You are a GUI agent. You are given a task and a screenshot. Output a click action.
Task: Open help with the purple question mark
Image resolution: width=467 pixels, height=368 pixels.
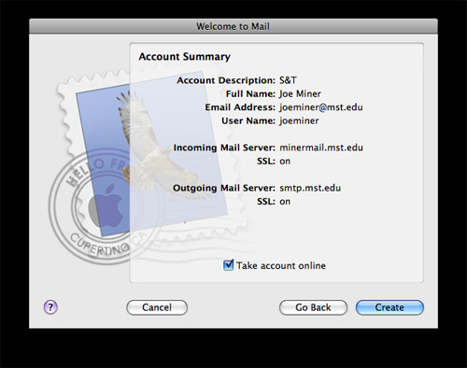[x=50, y=307]
